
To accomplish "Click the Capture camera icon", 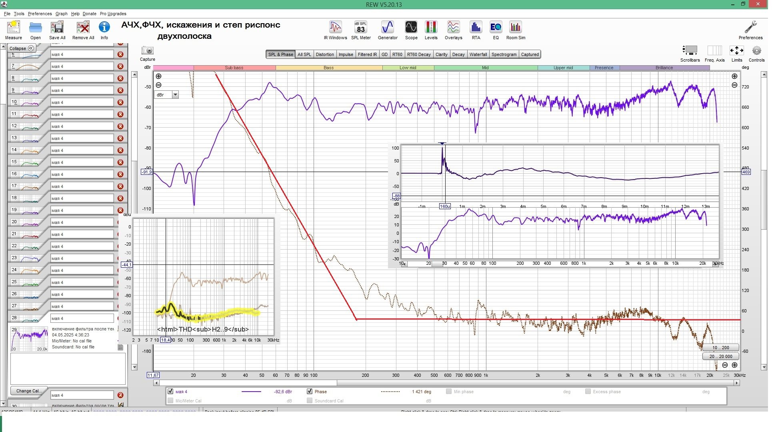I will [148, 51].
